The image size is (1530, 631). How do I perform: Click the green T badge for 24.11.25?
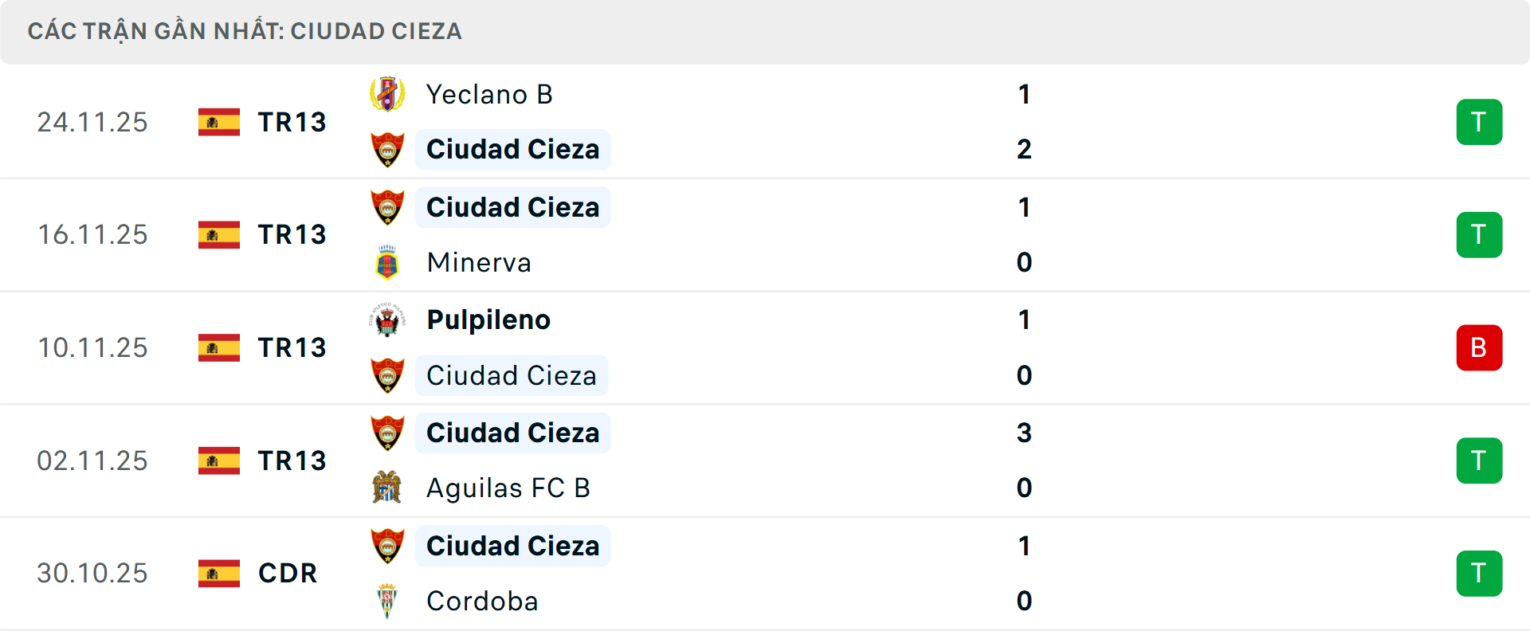[1479, 122]
